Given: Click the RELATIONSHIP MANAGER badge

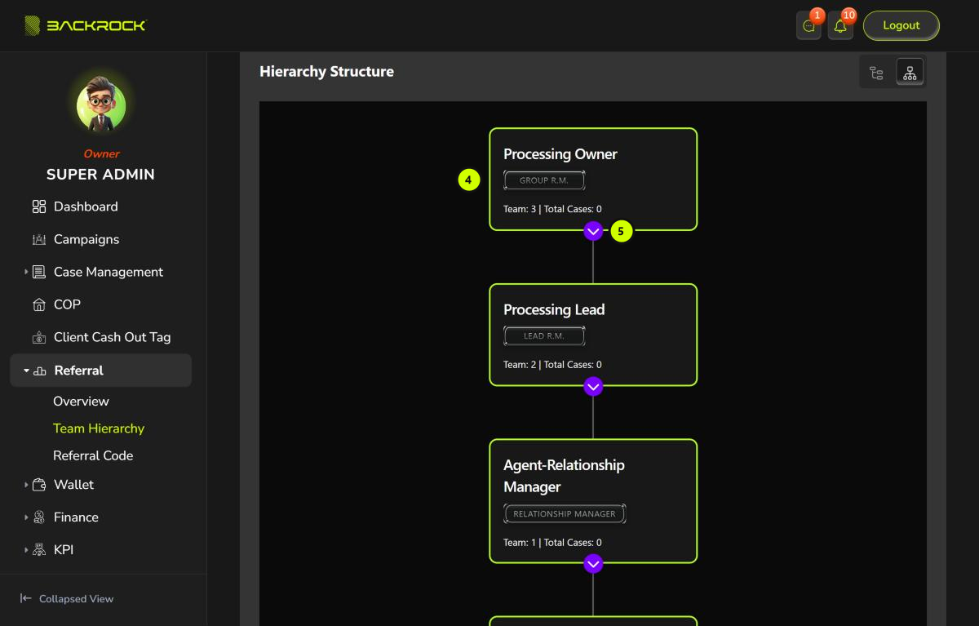Looking at the screenshot, I should click(565, 513).
